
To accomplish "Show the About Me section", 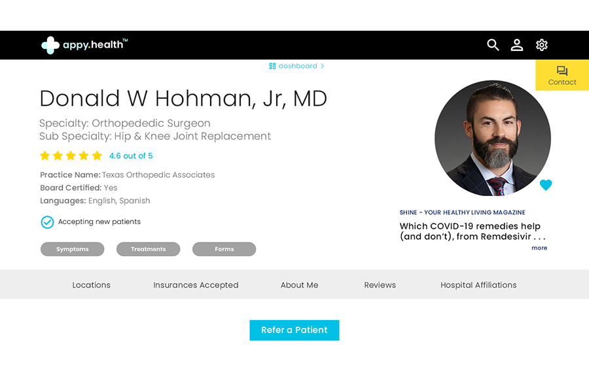I will pos(299,285).
